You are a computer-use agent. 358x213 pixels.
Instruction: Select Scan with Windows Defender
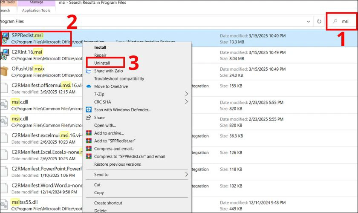tap(122, 109)
